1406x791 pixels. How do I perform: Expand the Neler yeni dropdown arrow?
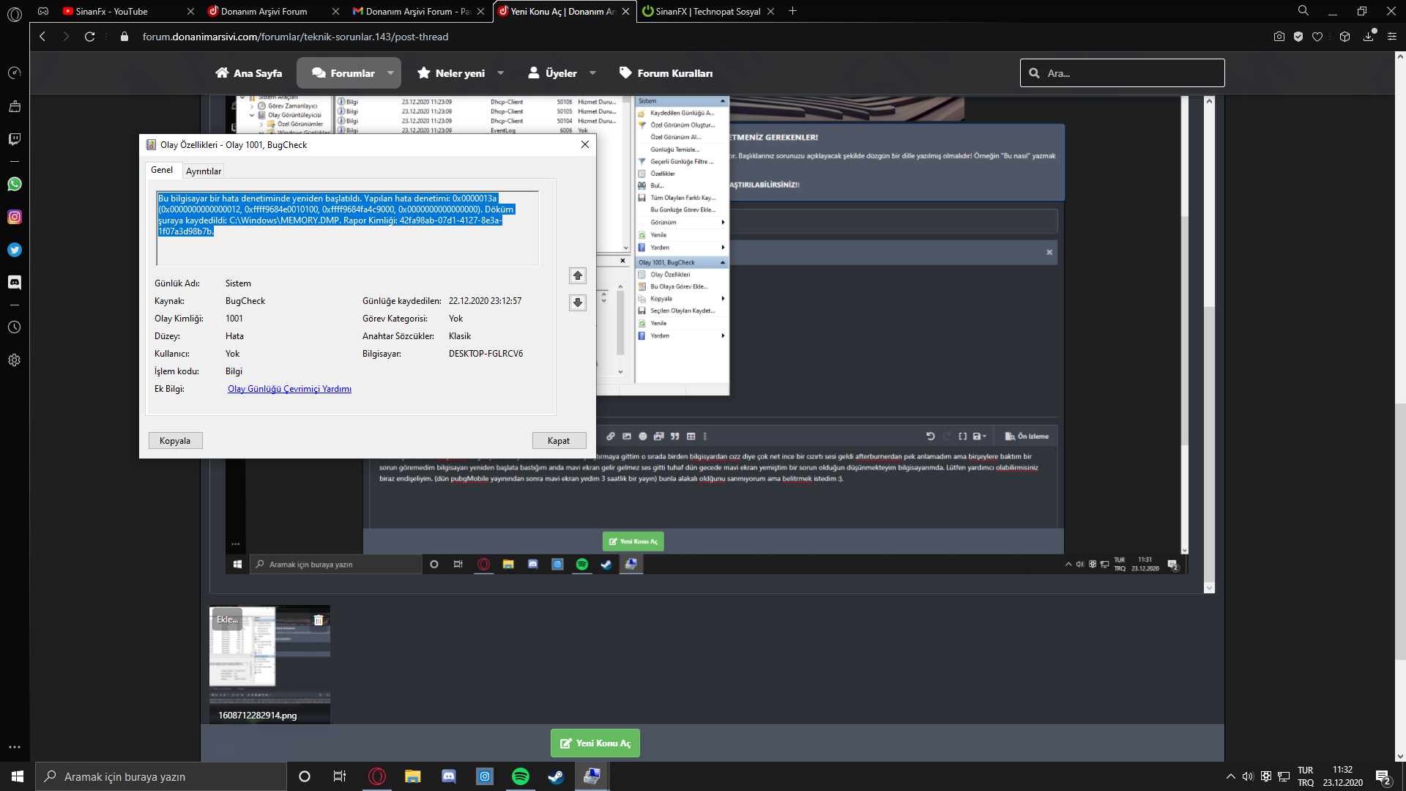point(501,73)
